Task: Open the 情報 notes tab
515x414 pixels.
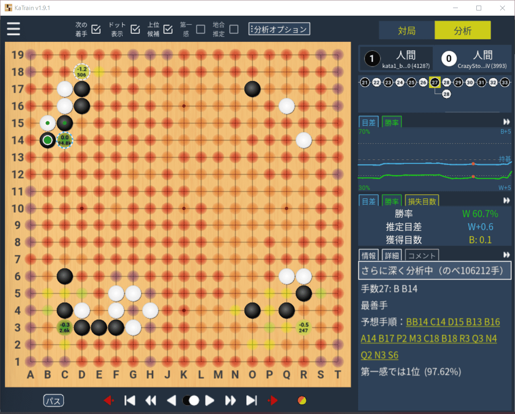Action: [369, 255]
